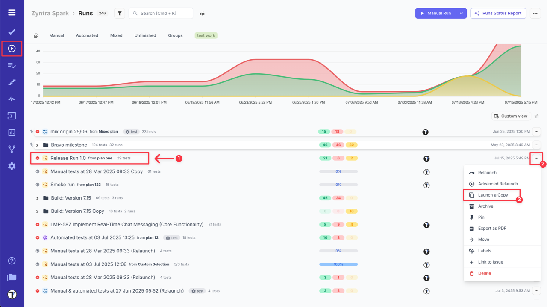Open the help question mark icon

click(12, 261)
